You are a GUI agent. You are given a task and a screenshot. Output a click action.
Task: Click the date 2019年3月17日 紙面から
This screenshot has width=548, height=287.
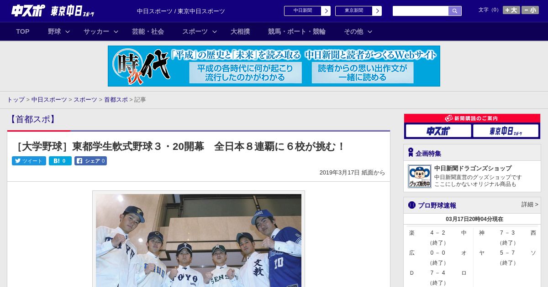(x=353, y=173)
